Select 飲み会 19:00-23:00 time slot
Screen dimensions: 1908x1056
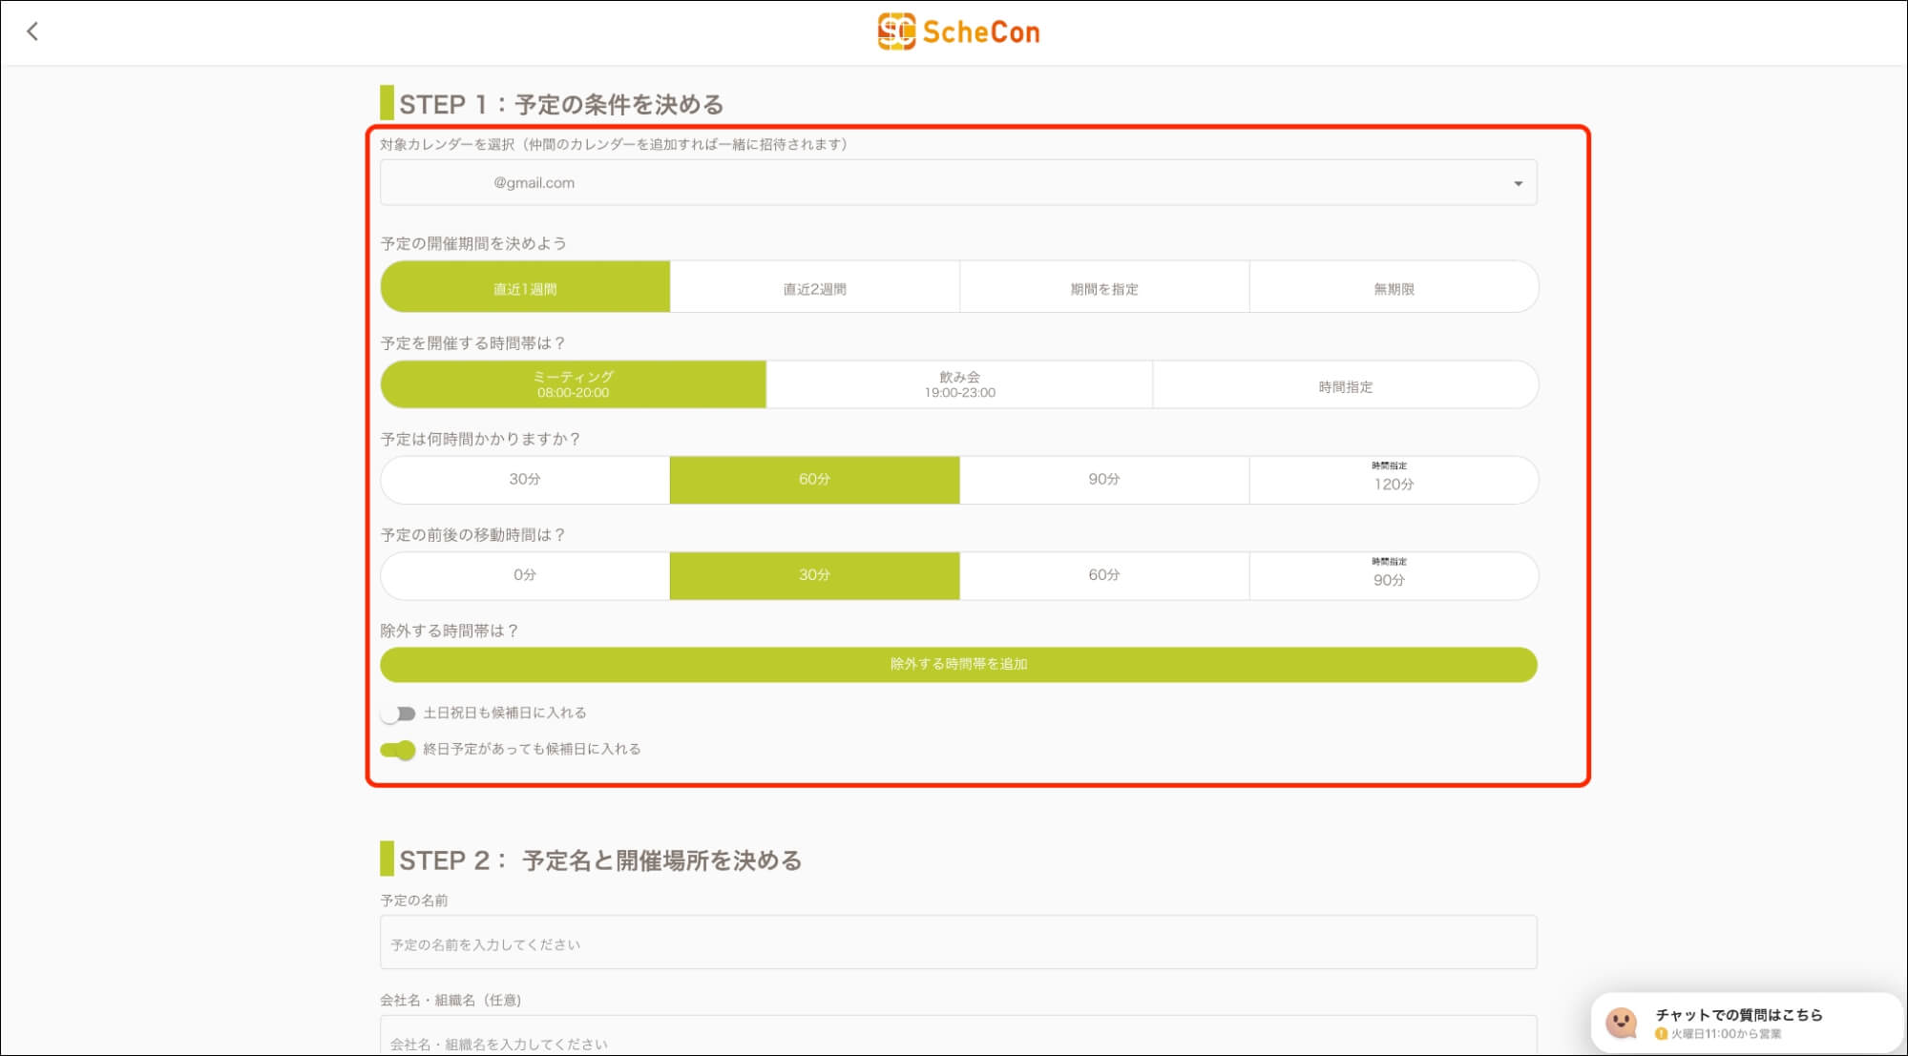pyautogui.click(x=959, y=384)
